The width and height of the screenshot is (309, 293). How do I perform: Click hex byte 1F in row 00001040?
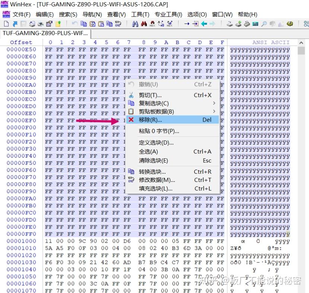point(127,270)
